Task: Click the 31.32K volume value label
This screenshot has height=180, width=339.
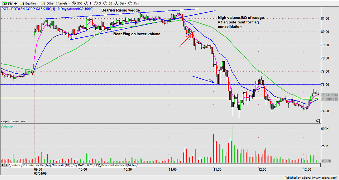Action: click(x=327, y=161)
